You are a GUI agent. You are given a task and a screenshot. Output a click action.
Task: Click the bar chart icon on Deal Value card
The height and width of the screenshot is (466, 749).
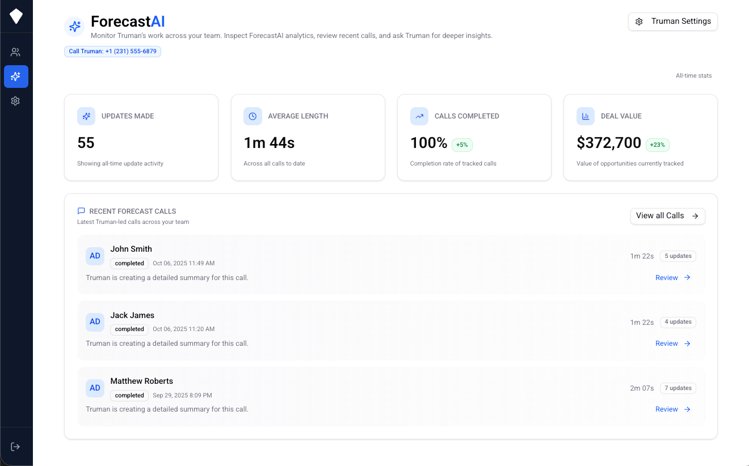(585, 116)
